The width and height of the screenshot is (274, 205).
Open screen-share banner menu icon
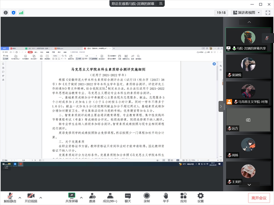(161, 3)
